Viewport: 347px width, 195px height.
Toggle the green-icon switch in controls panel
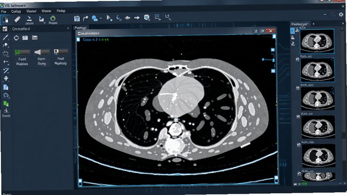[22, 52]
